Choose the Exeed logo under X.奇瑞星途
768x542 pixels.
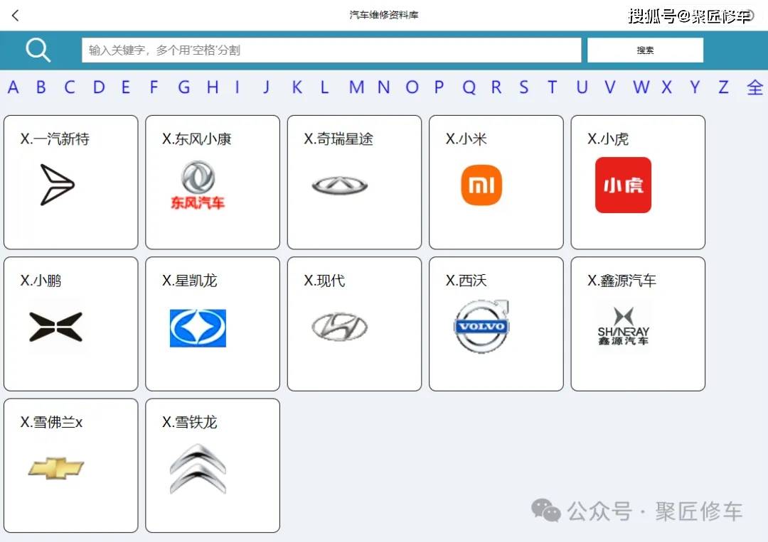pyautogui.click(x=339, y=185)
